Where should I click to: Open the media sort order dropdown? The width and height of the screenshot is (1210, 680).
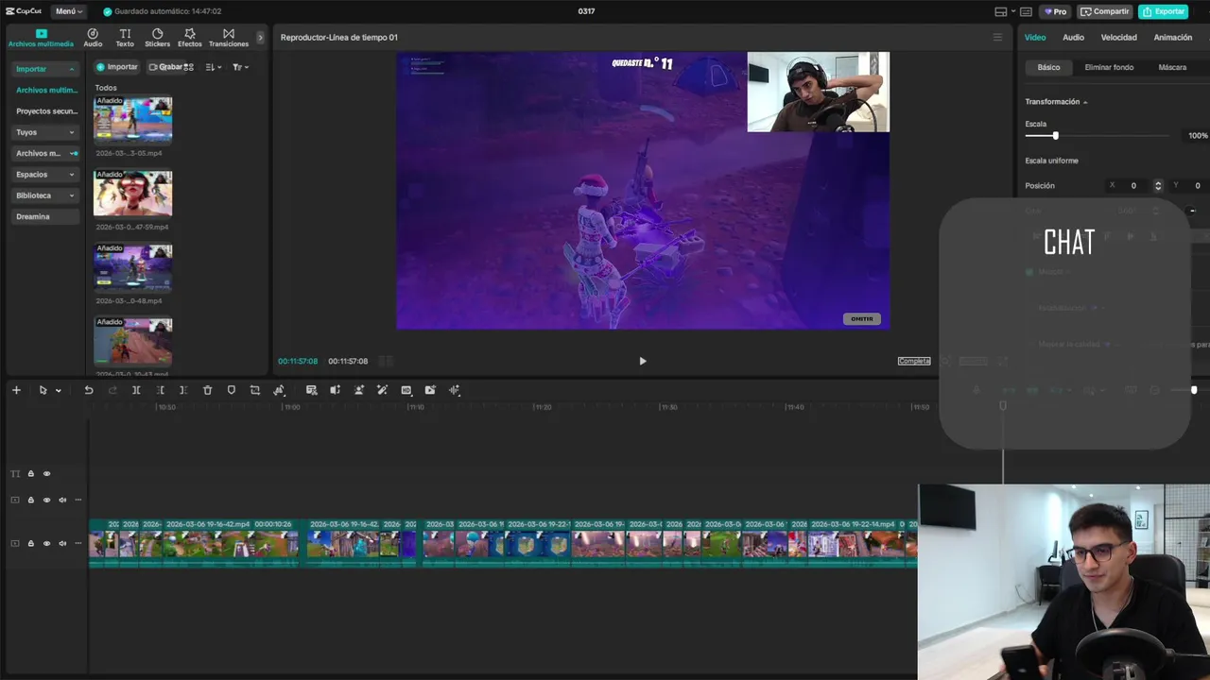click(x=213, y=67)
